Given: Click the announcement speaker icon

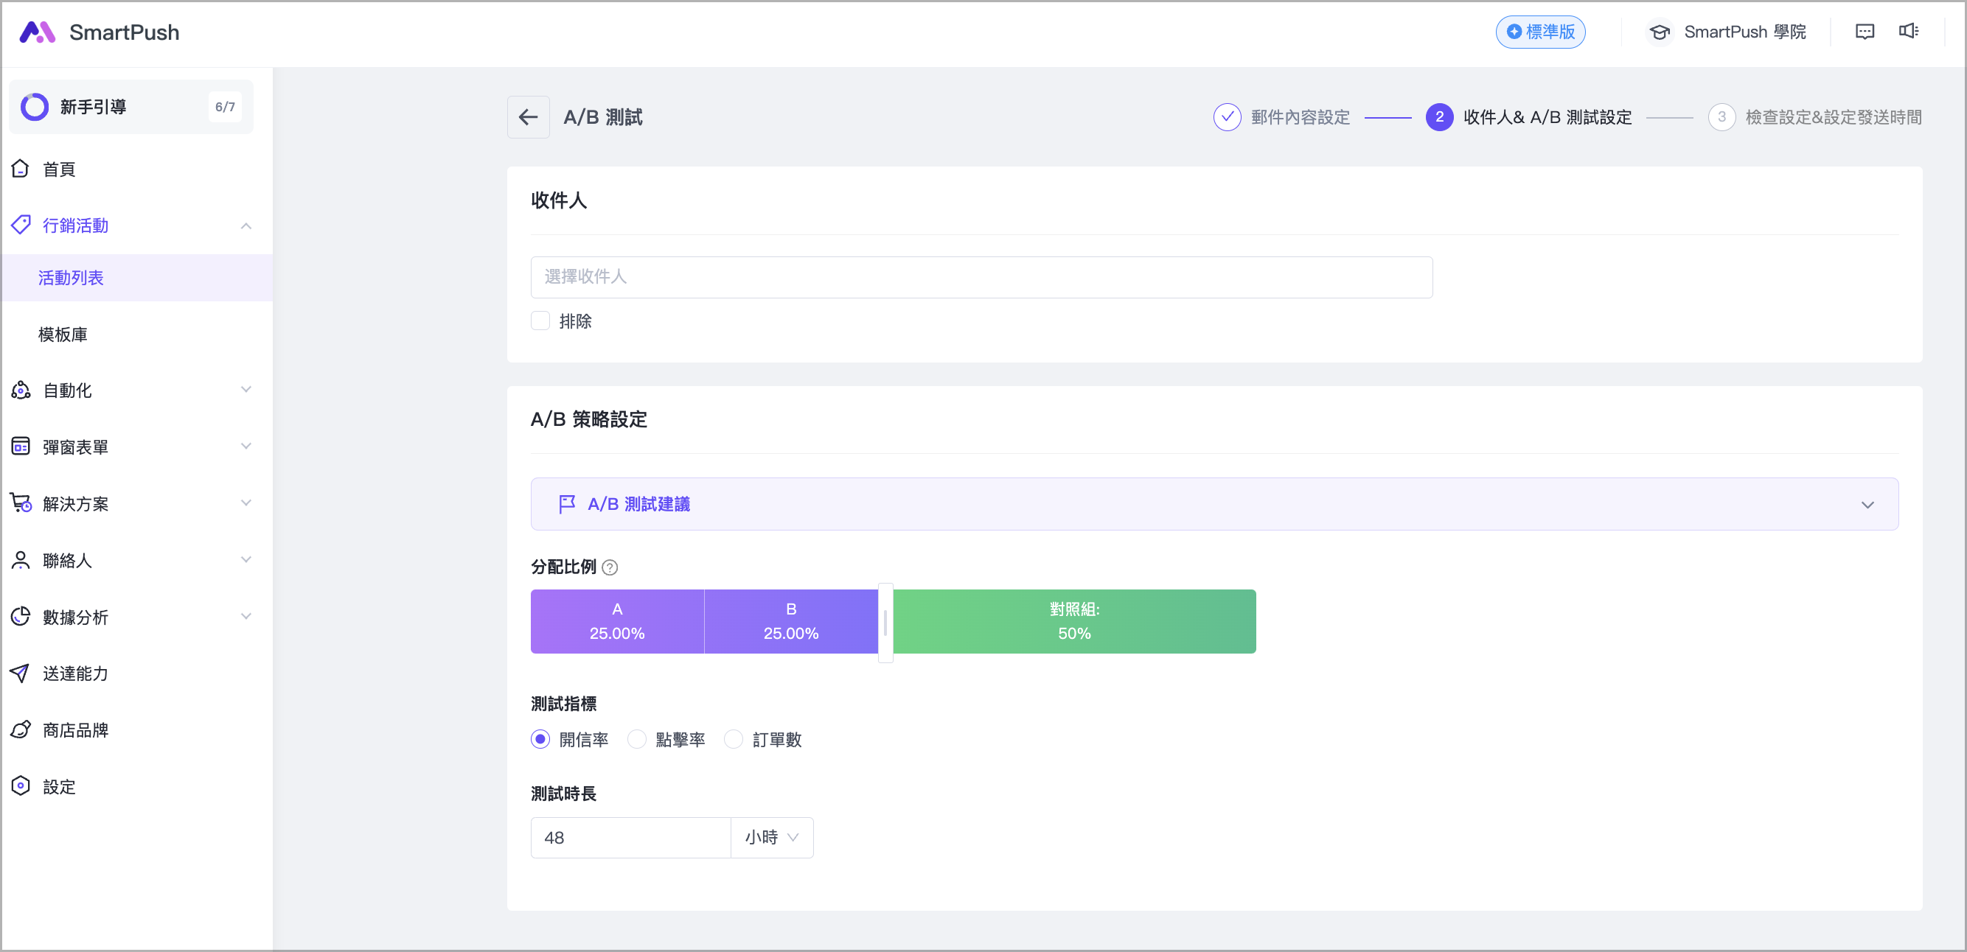Looking at the screenshot, I should click(x=1908, y=31).
